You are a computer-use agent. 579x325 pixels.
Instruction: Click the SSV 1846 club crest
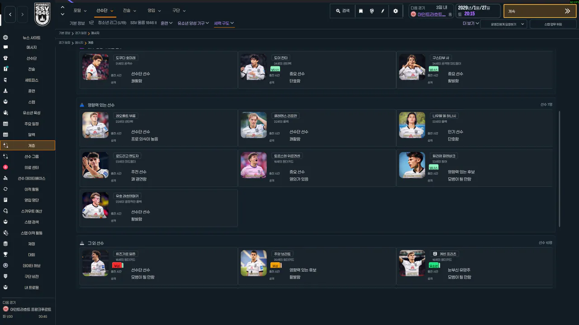(43, 14)
